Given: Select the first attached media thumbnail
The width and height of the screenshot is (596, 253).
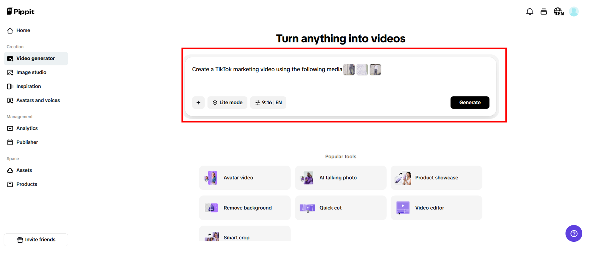Looking at the screenshot, I should 349,70.
